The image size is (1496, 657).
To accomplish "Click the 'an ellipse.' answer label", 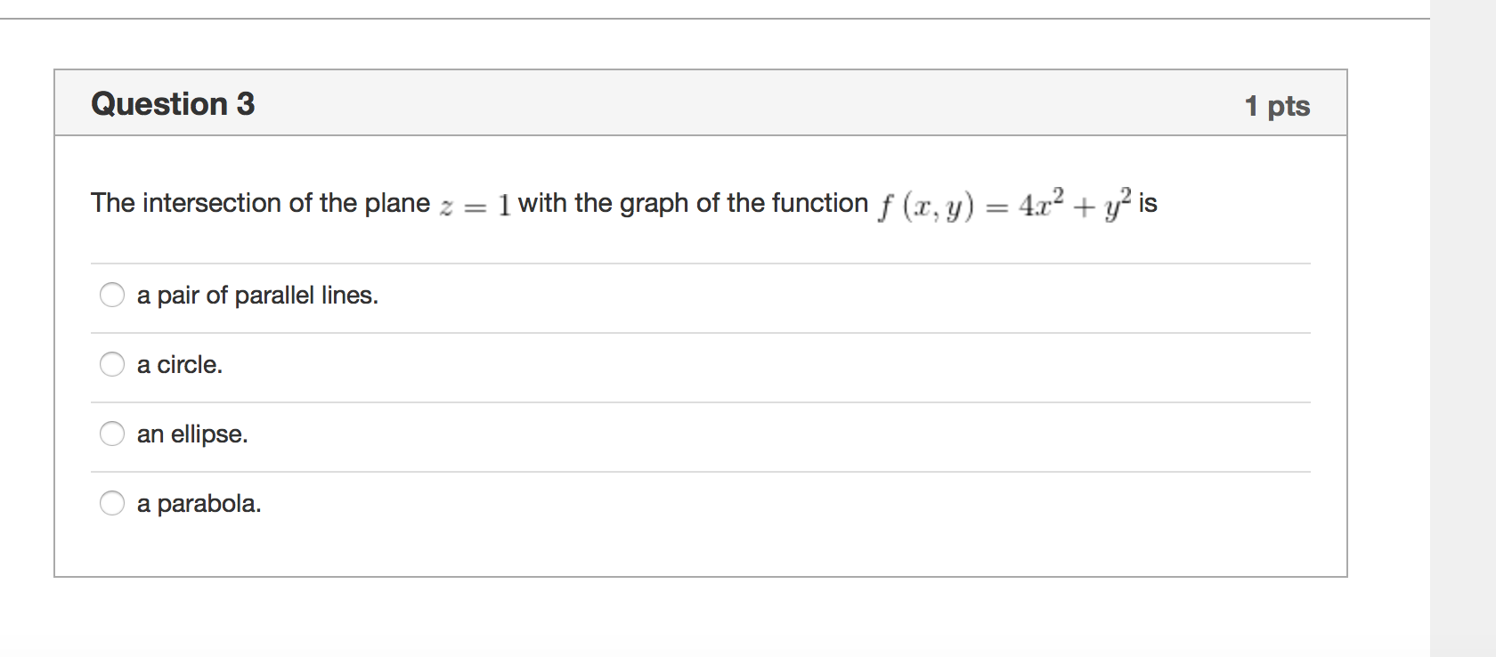I will (x=192, y=434).
